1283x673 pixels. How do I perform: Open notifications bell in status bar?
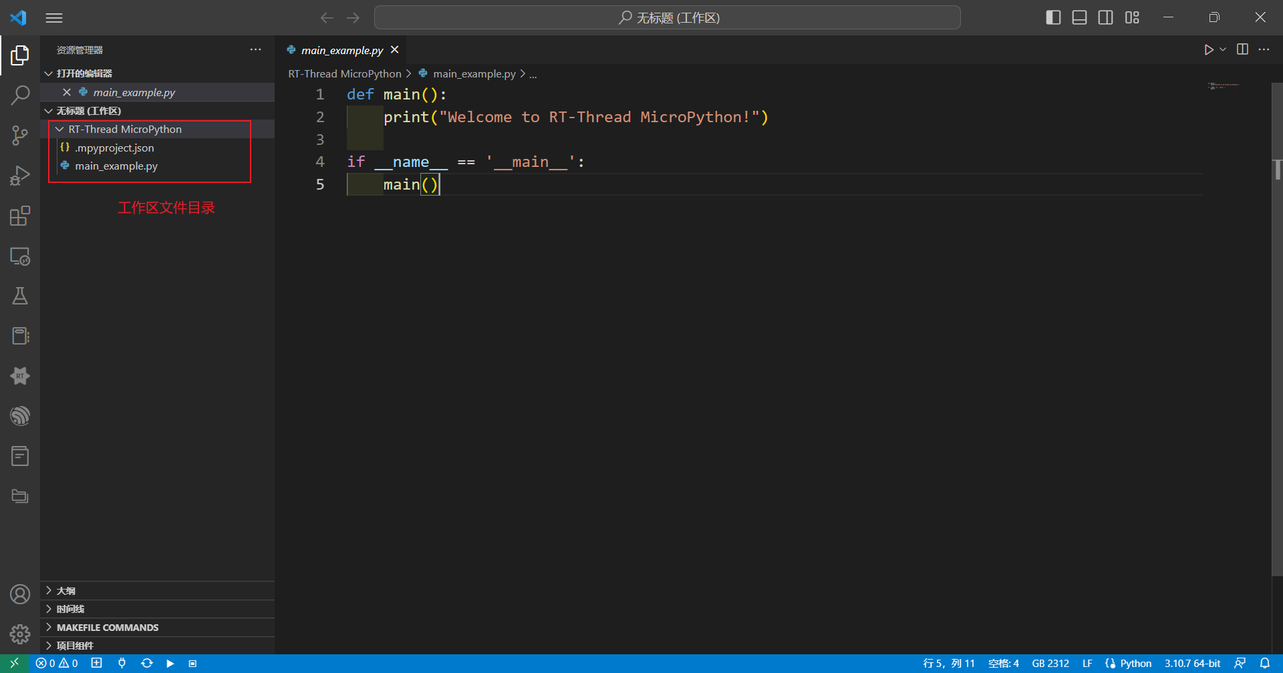tap(1265, 664)
